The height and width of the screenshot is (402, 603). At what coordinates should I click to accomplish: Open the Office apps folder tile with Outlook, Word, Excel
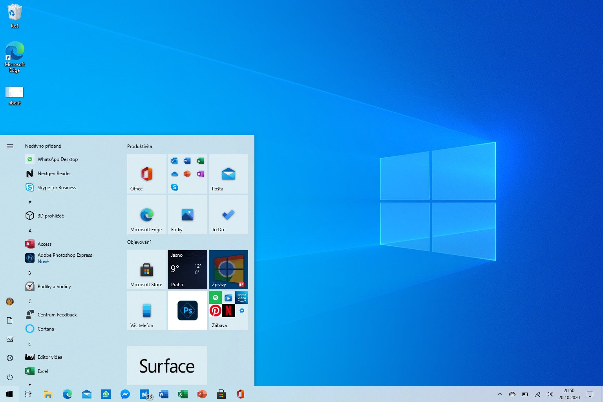click(x=188, y=174)
